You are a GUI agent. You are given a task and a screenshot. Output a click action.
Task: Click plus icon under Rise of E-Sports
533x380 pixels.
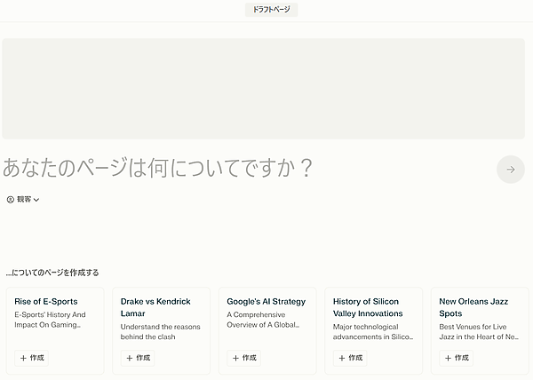pos(23,358)
